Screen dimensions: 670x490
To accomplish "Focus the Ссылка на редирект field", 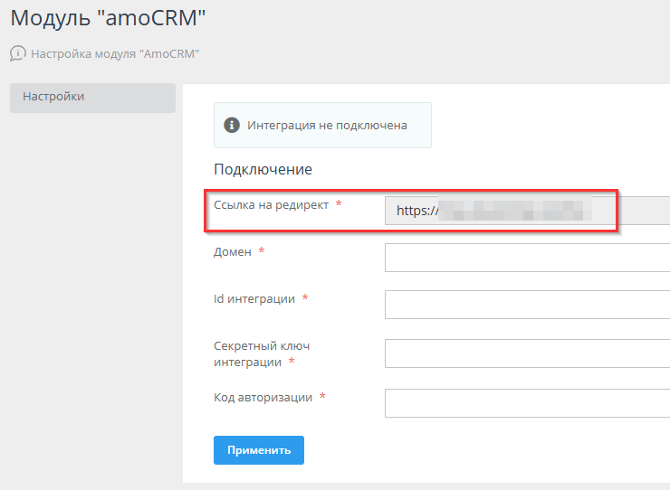I will click(527, 211).
